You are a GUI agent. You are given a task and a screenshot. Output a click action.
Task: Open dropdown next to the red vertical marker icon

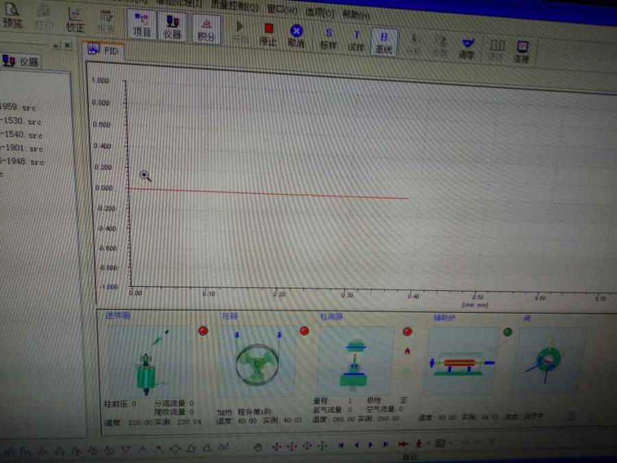click(x=428, y=443)
